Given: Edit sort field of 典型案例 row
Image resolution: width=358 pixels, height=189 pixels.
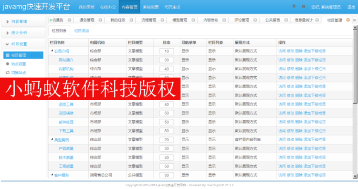Looking at the screenshot, I should pos(167,140).
